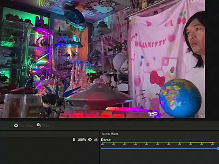Open the Filters icon for source

(39, 125)
